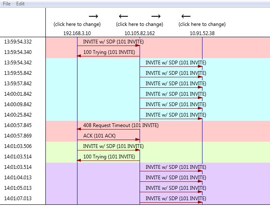This screenshot has width=270, height=219.
Task: Click timestamp 13:59:54.332
Action: click(18, 42)
